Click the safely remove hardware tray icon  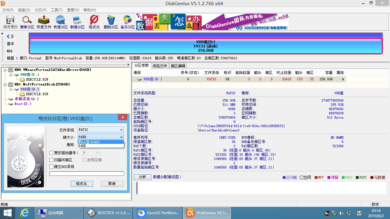(334, 213)
